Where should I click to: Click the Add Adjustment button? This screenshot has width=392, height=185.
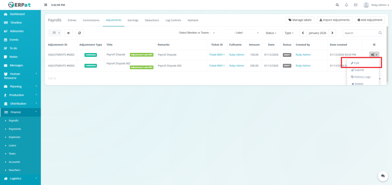click(x=370, y=20)
